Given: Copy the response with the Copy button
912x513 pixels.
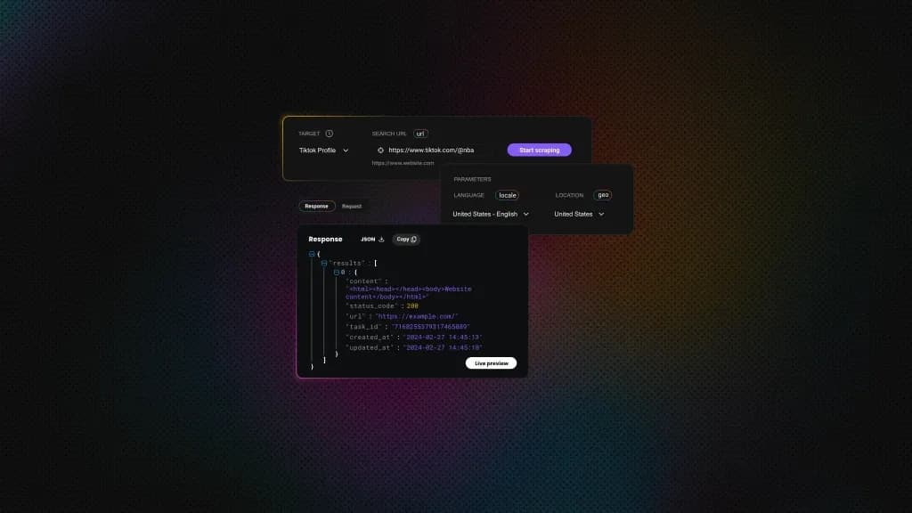Looking at the screenshot, I should (406, 240).
